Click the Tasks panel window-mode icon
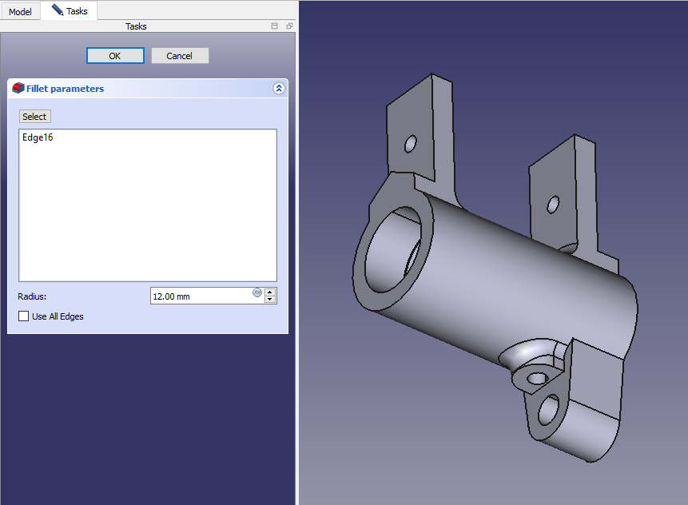The height and width of the screenshot is (505, 688). 275,26
